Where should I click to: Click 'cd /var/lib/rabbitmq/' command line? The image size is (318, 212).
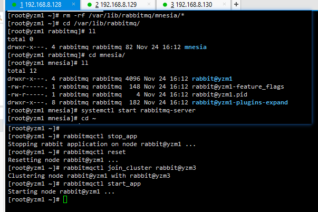click(x=101, y=23)
